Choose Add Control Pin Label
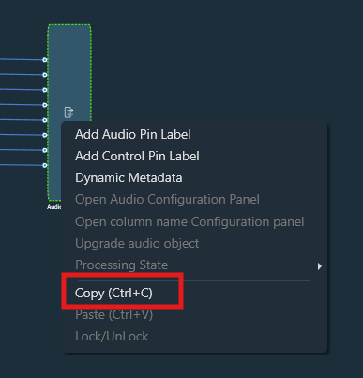Screen dimensions: 363x378 [137, 156]
